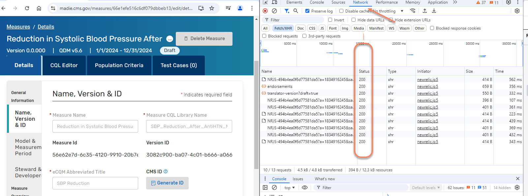Uncheck the Preserve log checkbox
Image resolution: width=528 pixels, height=196 pixels.
(307, 11)
